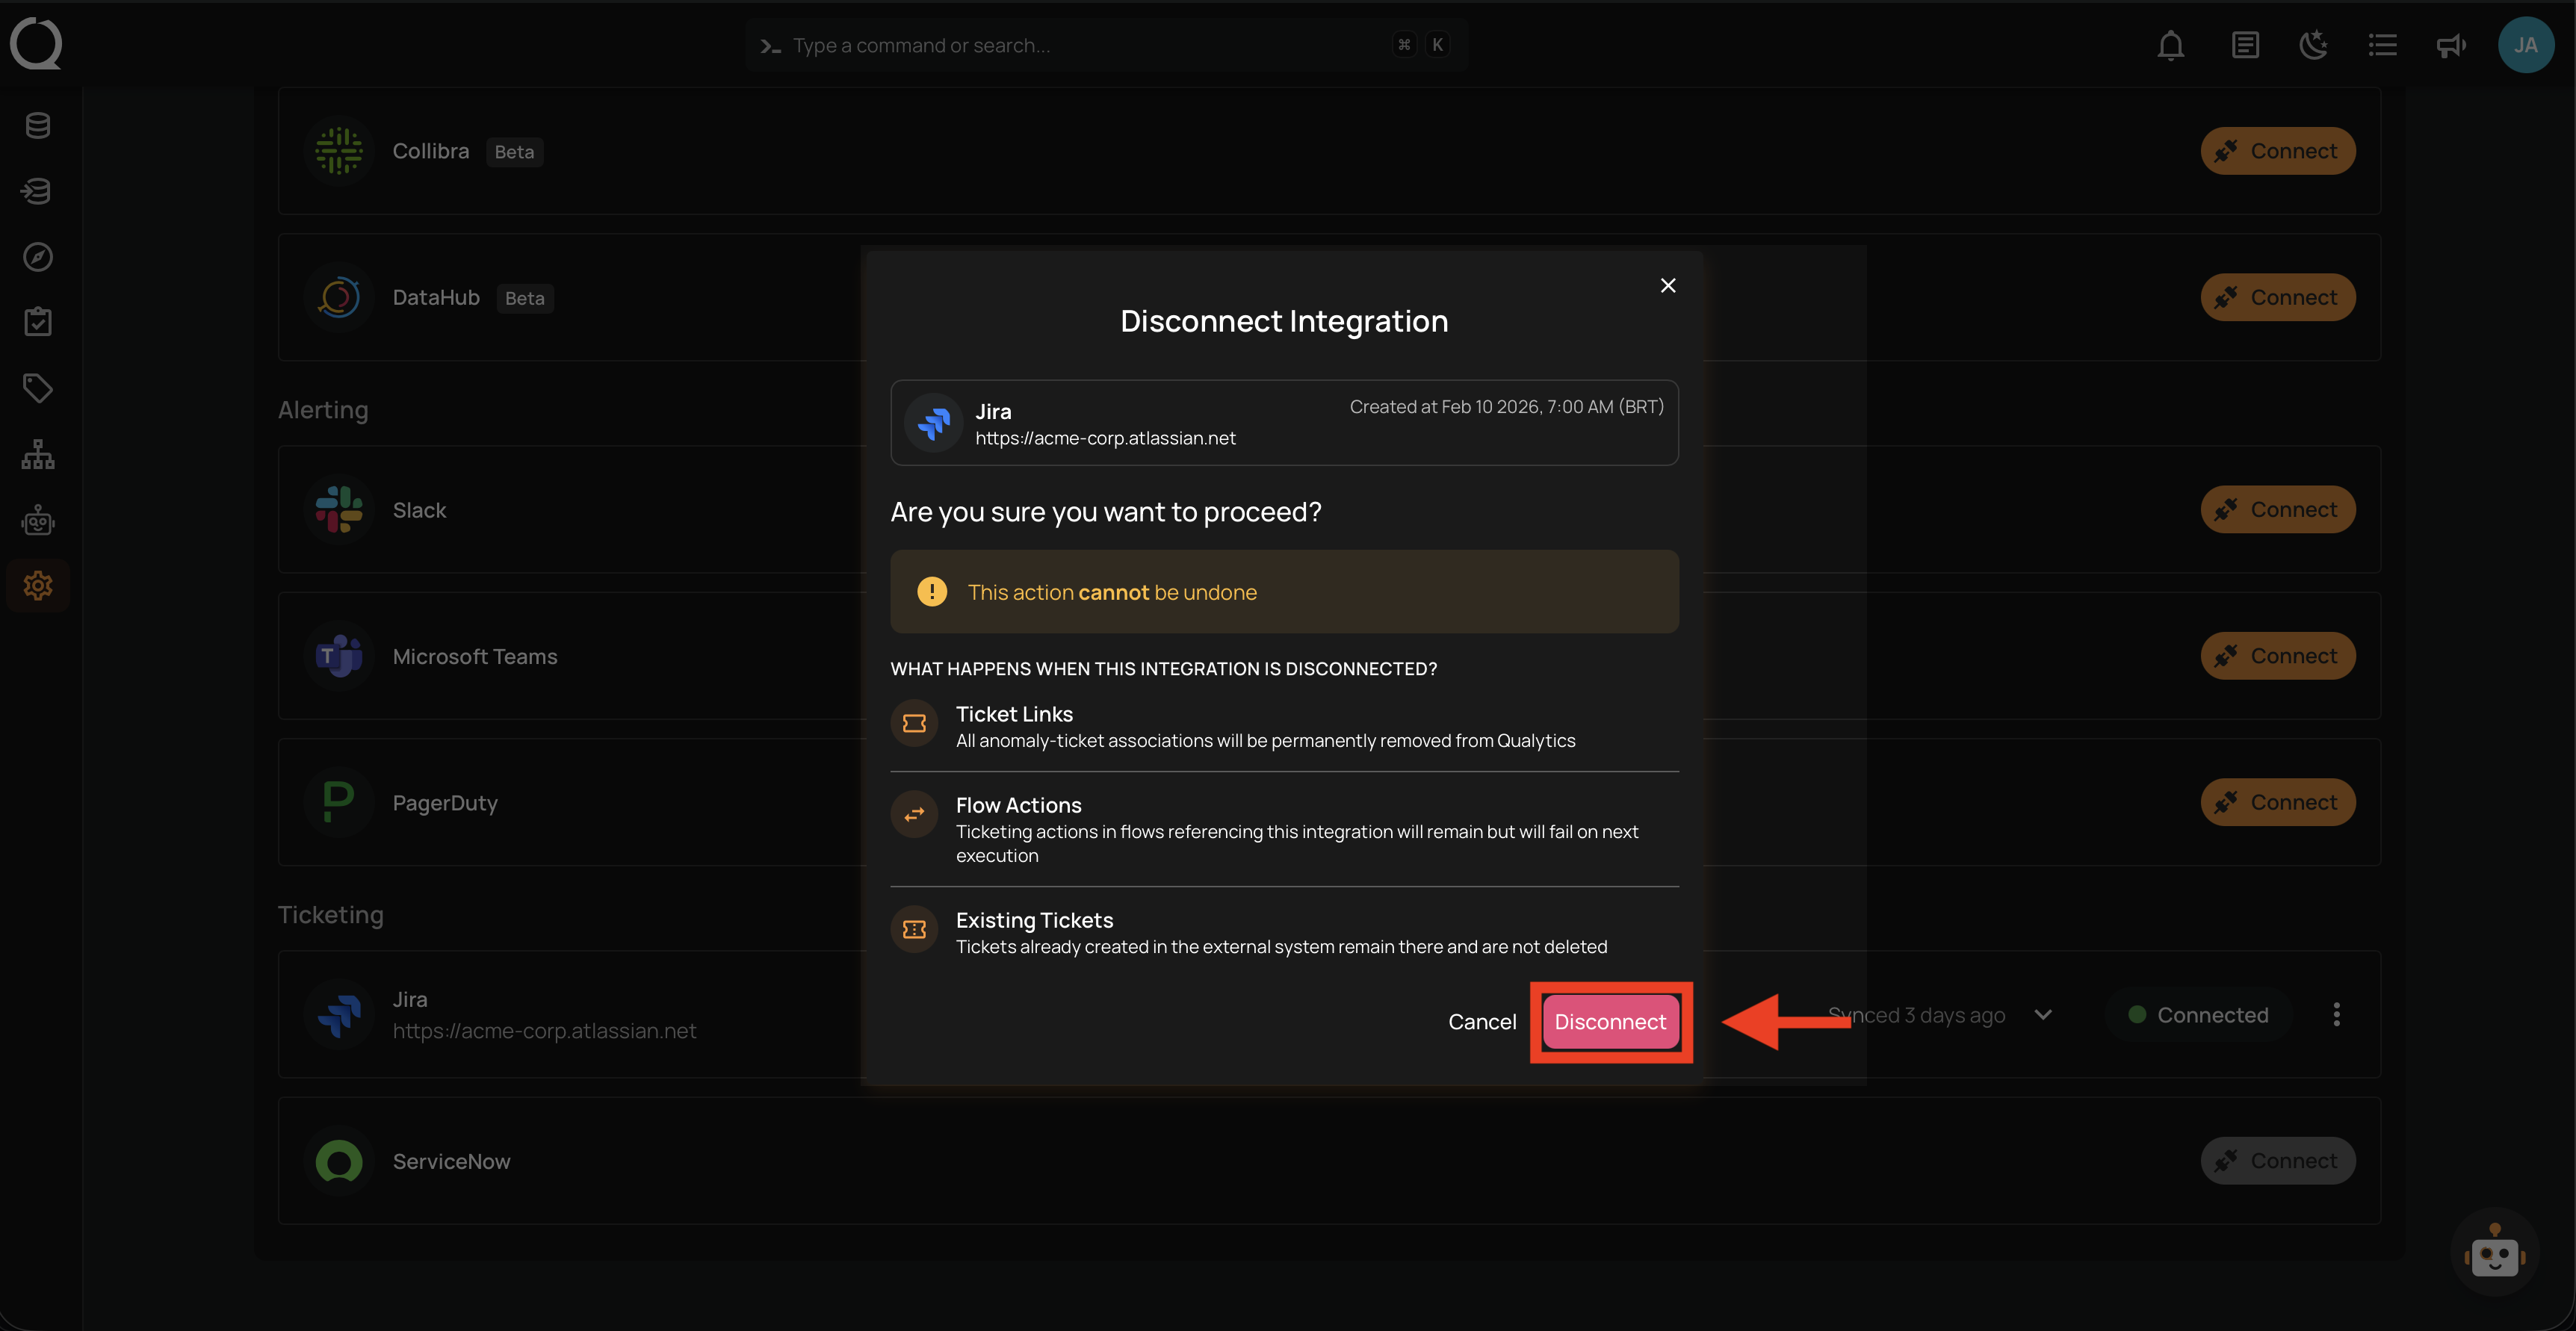Image resolution: width=2576 pixels, height=1331 pixels.
Task: Click the dialog's acme-corp.atlassian.net URL
Action: (x=1105, y=438)
